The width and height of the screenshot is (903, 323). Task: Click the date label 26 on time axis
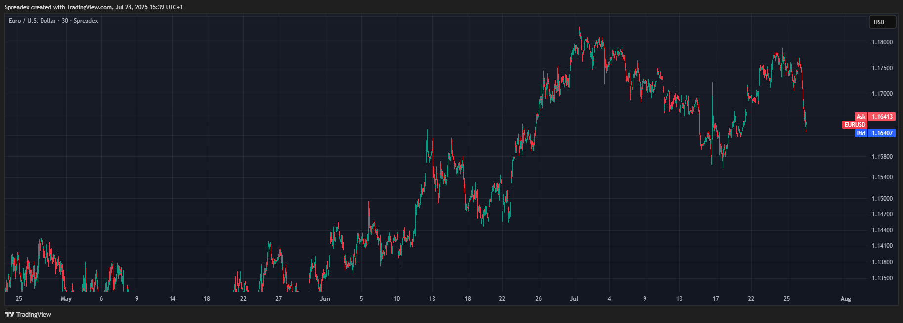(x=538, y=299)
